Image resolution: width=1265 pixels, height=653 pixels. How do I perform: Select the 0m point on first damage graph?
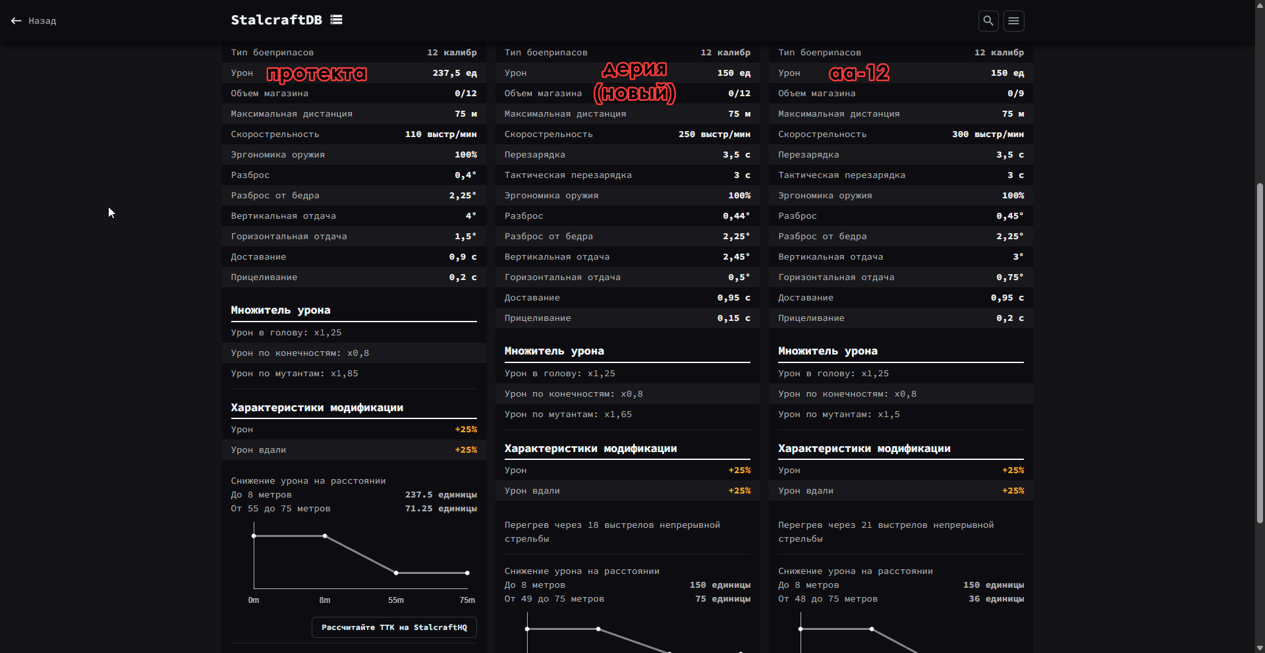(x=254, y=536)
